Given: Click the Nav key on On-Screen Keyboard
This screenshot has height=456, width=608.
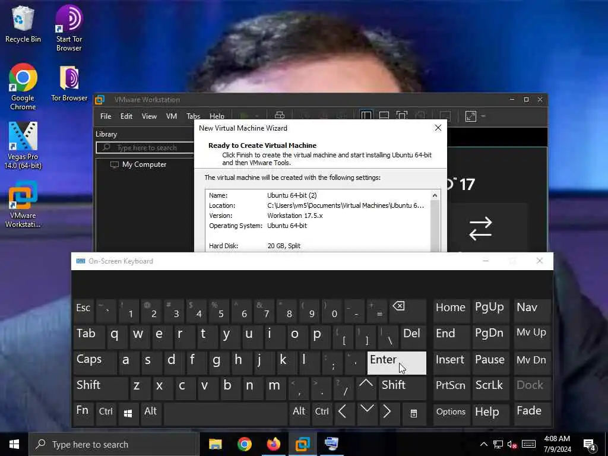Looking at the screenshot, I should tap(533, 310).
